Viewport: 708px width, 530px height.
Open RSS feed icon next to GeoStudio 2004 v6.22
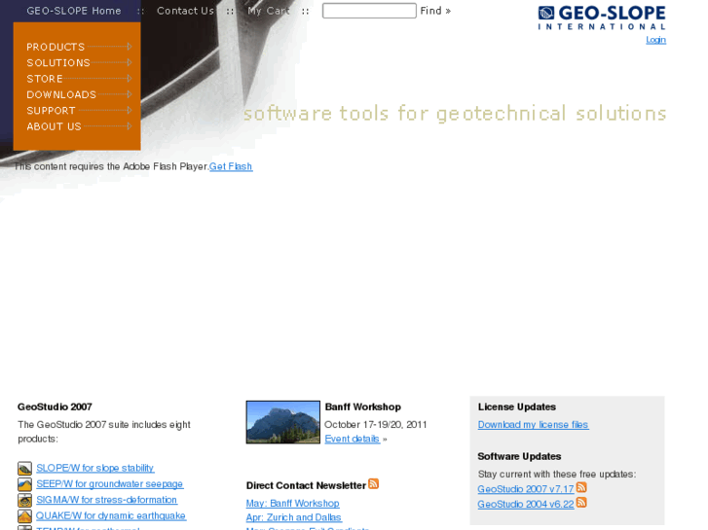(x=581, y=502)
